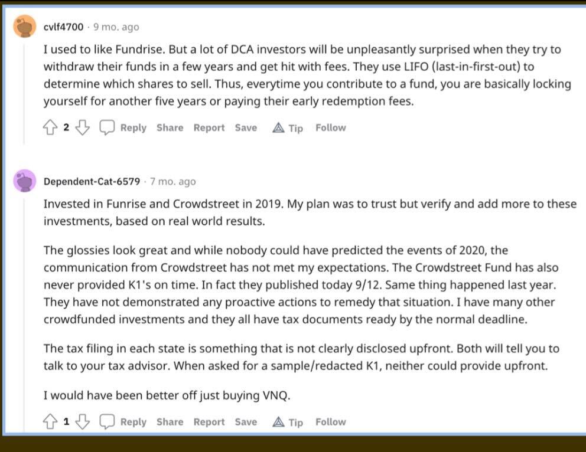The width and height of the screenshot is (586, 452).
Task: Follow the cvlf4700 comment thread
Action: [x=330, y=127]
